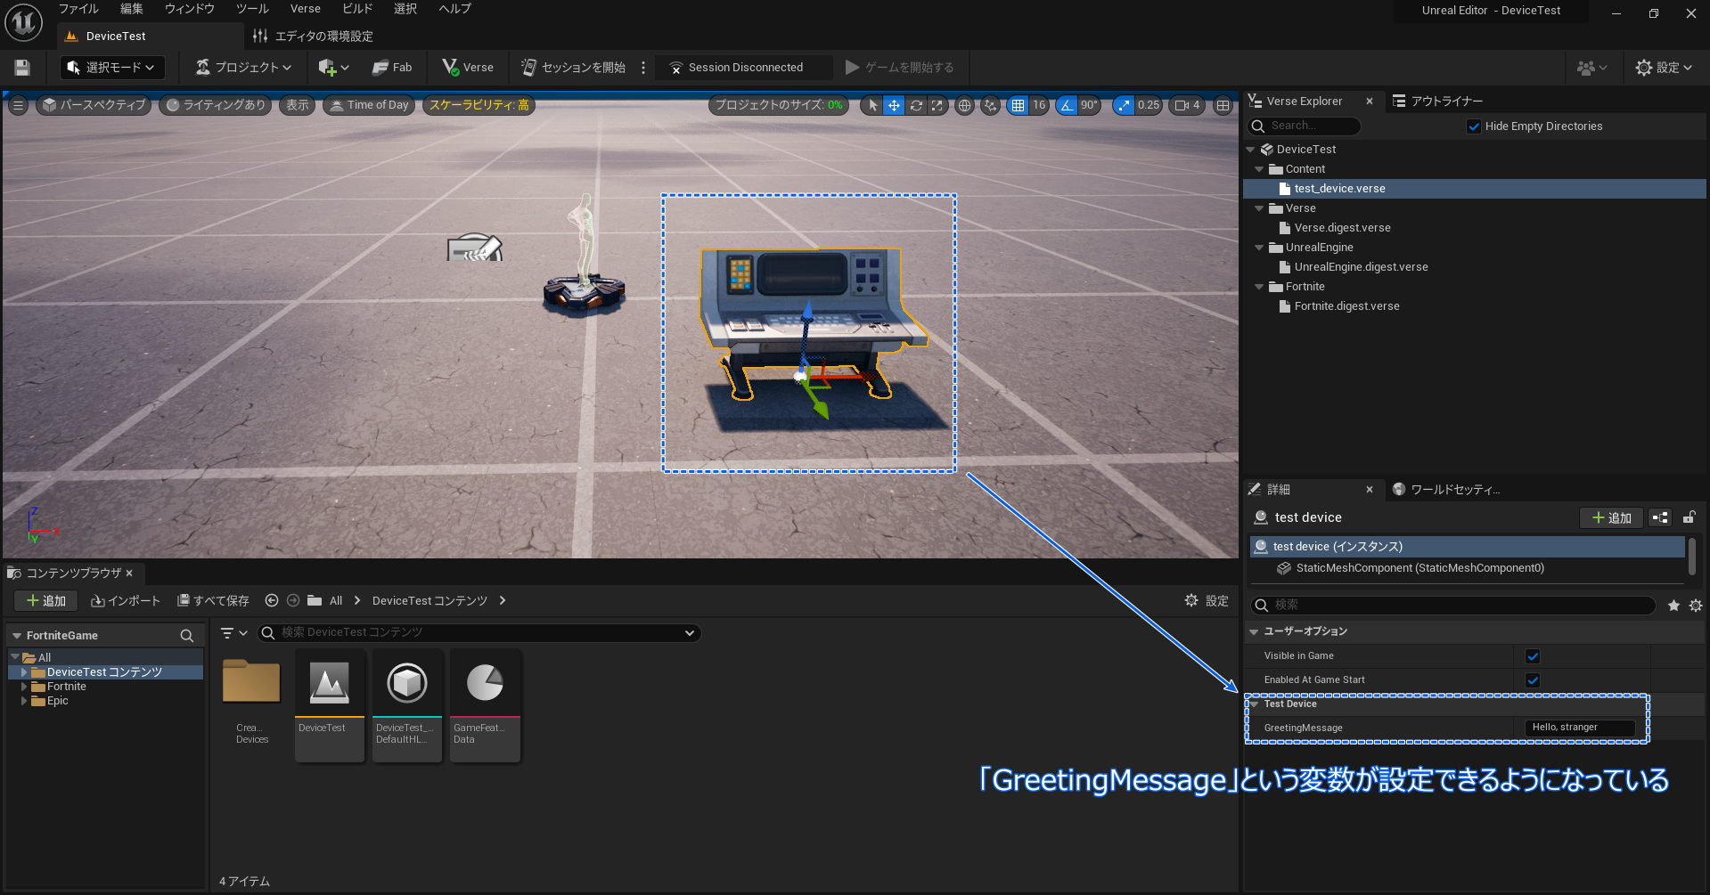Disable Visible in Game option
This screenshot has height=895, width=1710.
[1532, 655]
